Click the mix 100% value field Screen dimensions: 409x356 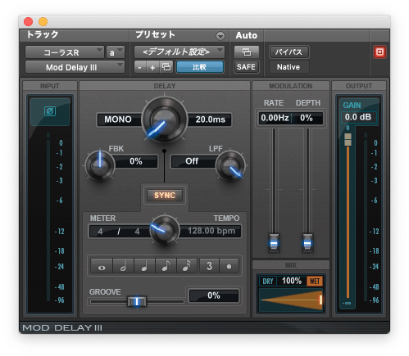click(292, 281)
